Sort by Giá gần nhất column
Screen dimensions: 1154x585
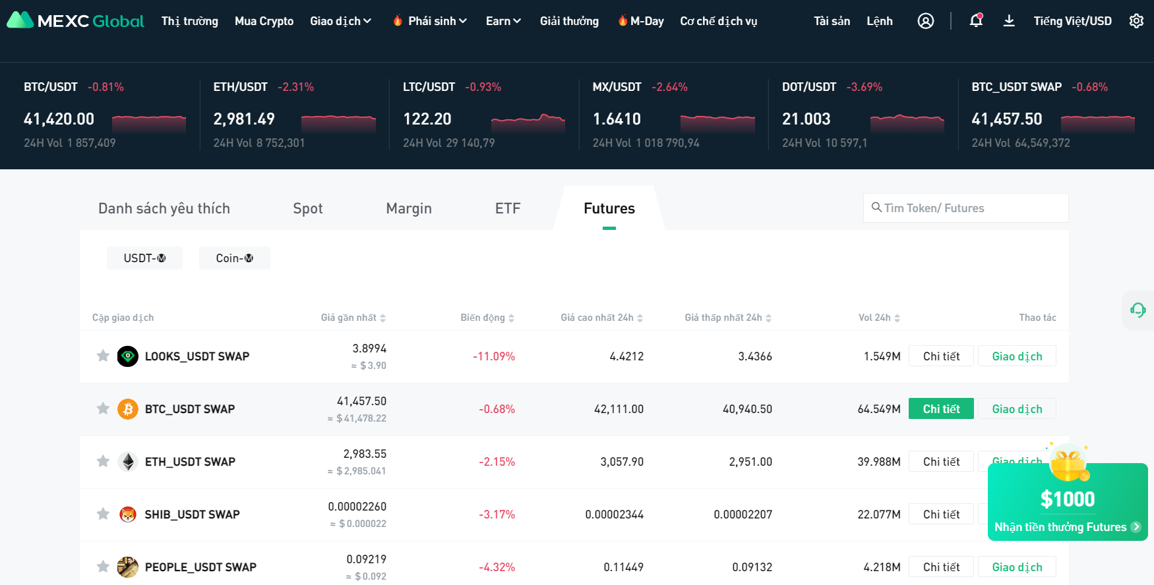353,318
